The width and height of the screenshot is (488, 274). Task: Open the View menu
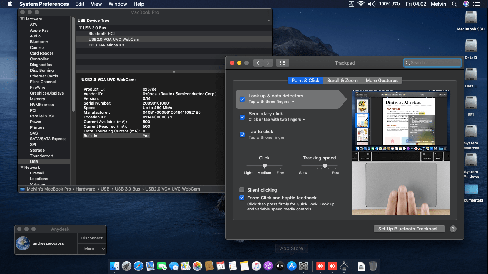click(96, 4)
